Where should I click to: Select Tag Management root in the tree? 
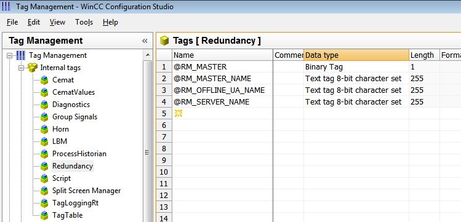tap(58, 55)
